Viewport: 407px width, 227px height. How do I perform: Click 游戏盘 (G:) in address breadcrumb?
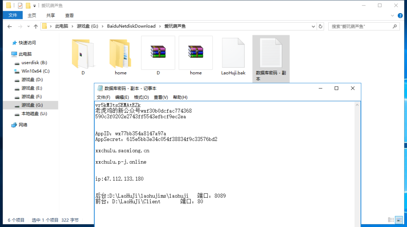(87, 26)
